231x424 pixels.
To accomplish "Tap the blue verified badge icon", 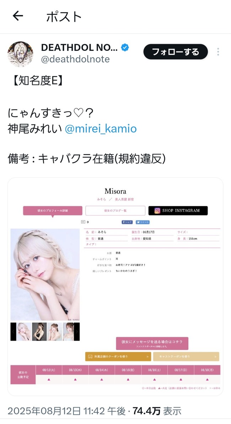I will pyautogui.click(x=124, y=48).
